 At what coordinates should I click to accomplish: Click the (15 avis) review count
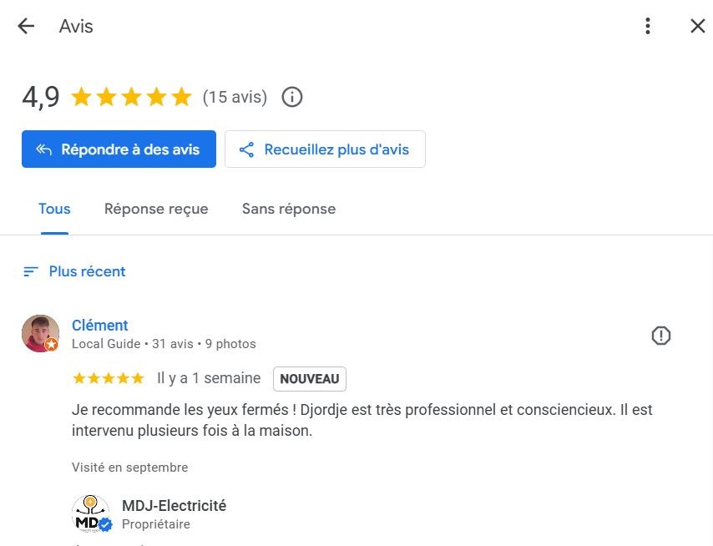(235, 98)
